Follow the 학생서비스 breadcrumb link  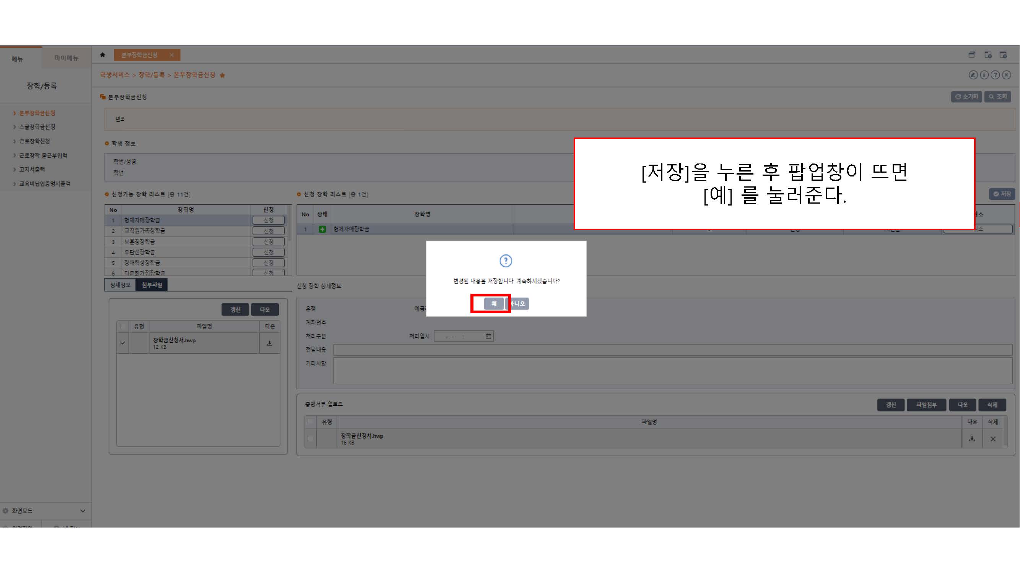click(115, 75)
